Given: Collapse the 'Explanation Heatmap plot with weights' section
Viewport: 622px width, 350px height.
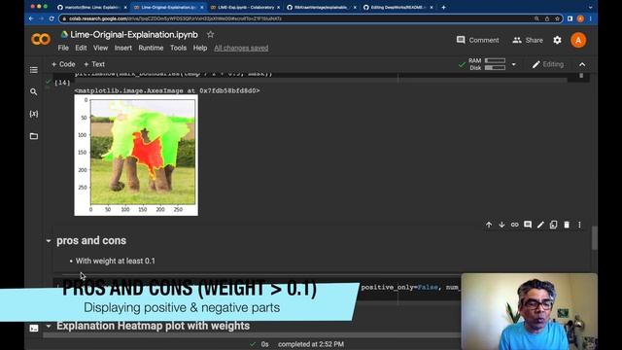Looking at the screenshot, I should [49, 327].
